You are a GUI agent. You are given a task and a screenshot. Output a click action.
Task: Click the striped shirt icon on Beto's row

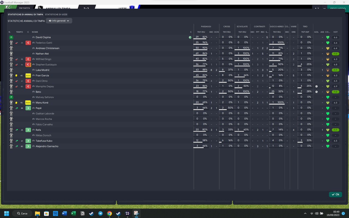coord(11,92)
